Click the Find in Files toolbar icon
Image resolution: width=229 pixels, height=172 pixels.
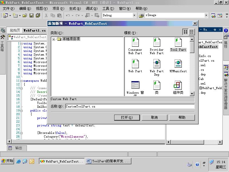click(141, 15)
